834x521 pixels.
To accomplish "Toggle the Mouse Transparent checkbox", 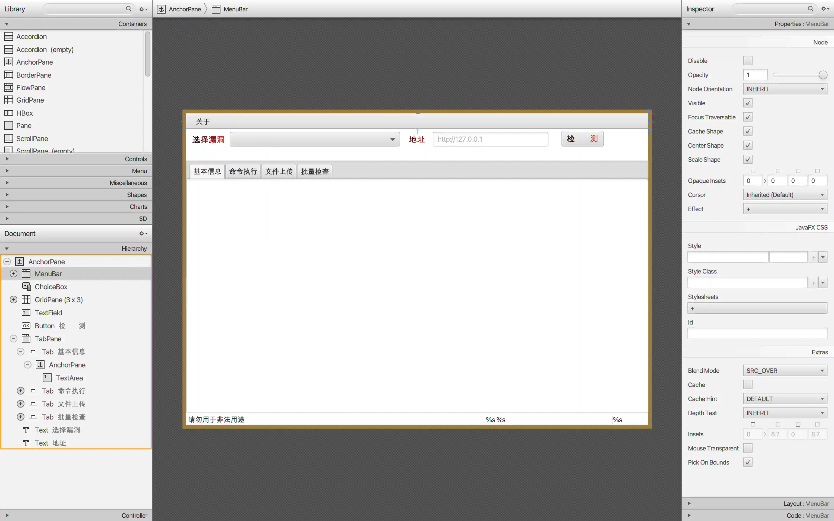I will click(747, 448).
